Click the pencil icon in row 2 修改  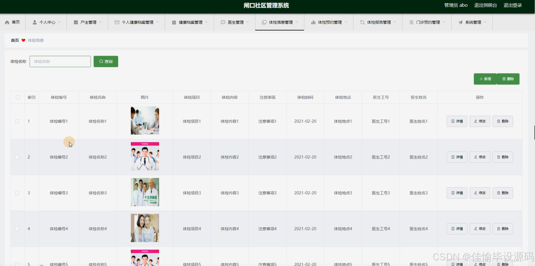point(476,157)
